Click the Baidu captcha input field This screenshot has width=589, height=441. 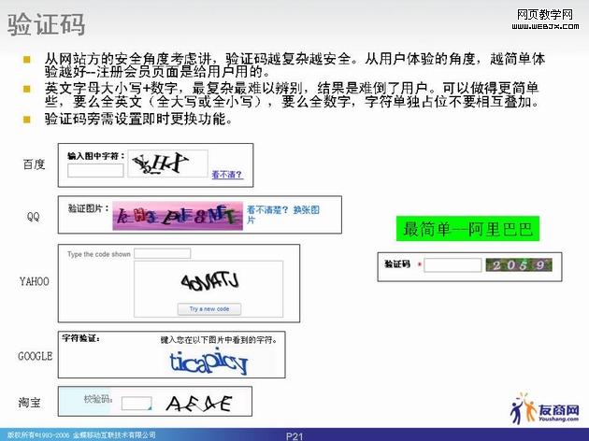click(x=95, y=170)
